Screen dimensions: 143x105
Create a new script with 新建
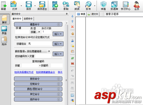coord(4,6)
